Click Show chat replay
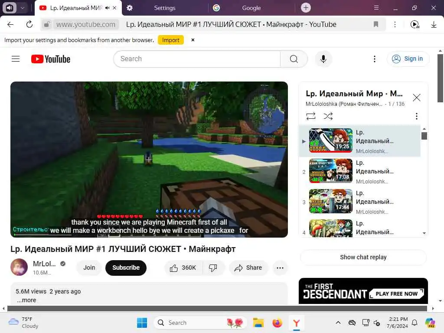 coord(363,257)
